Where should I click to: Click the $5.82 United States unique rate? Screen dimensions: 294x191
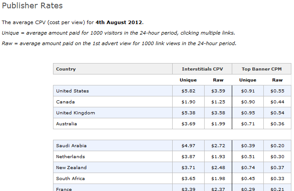click(188, 91)
